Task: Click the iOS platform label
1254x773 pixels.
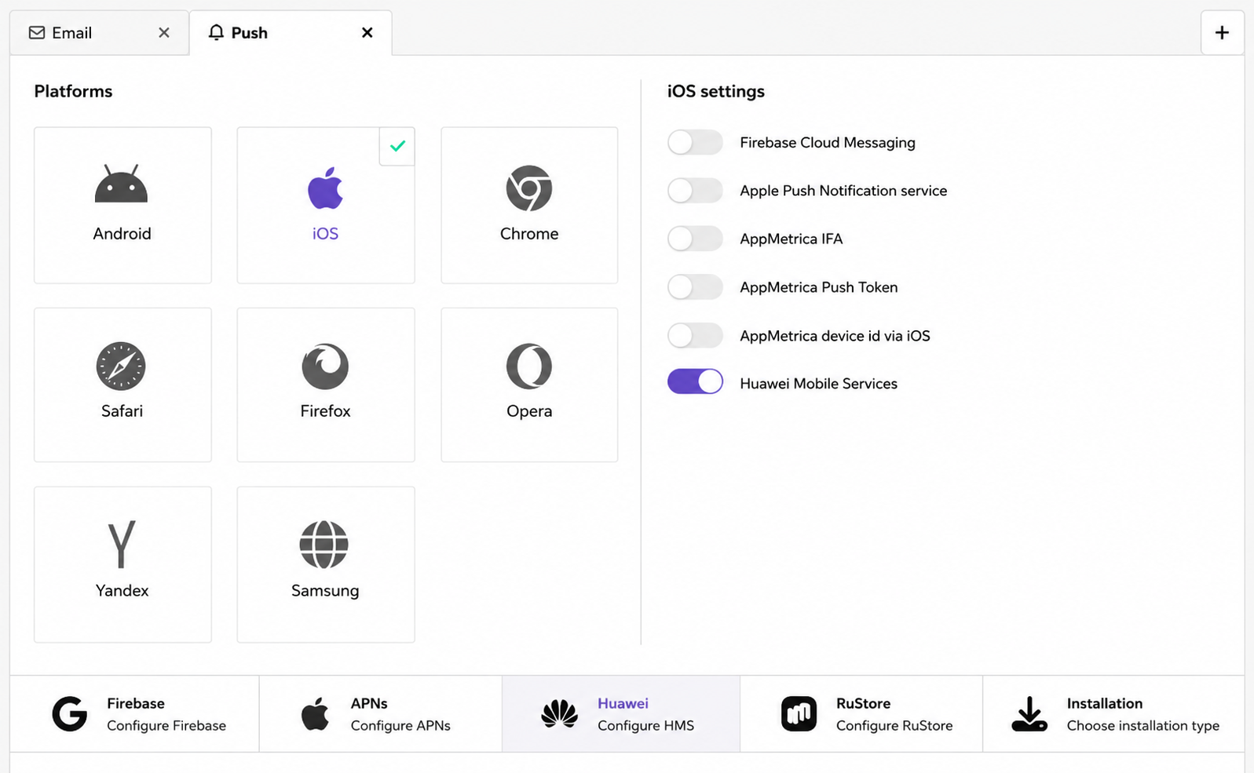Action: pyautogui.click(x=325, y=234)
